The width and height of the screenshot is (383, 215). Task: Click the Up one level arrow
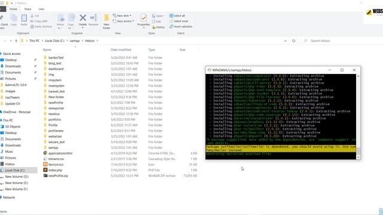pyautogui.click(x=16, y=41)
